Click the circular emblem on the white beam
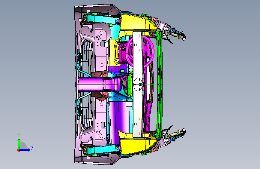Screen dimensions: 260x169 coord(138,84)
